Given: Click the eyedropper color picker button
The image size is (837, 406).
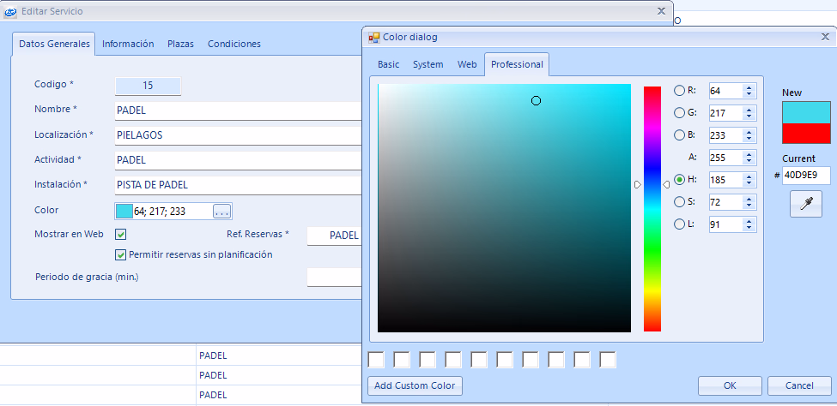Looking at the screenshot, I should [x=806, y=204].
